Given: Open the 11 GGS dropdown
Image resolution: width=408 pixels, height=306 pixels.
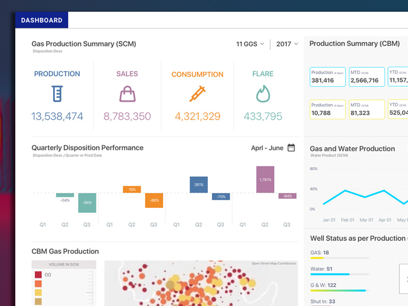Looking at the screenshot, I should [249, 44].
